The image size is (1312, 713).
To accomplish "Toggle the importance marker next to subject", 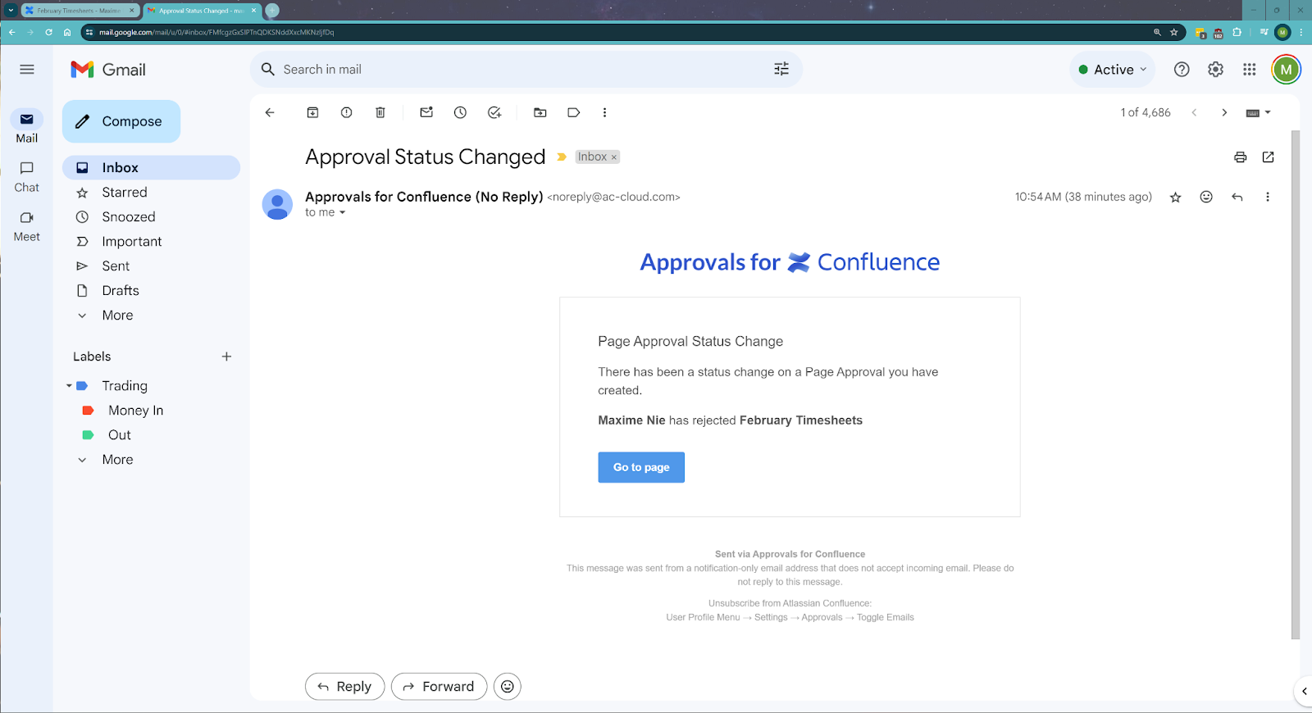I will point(562,157).
